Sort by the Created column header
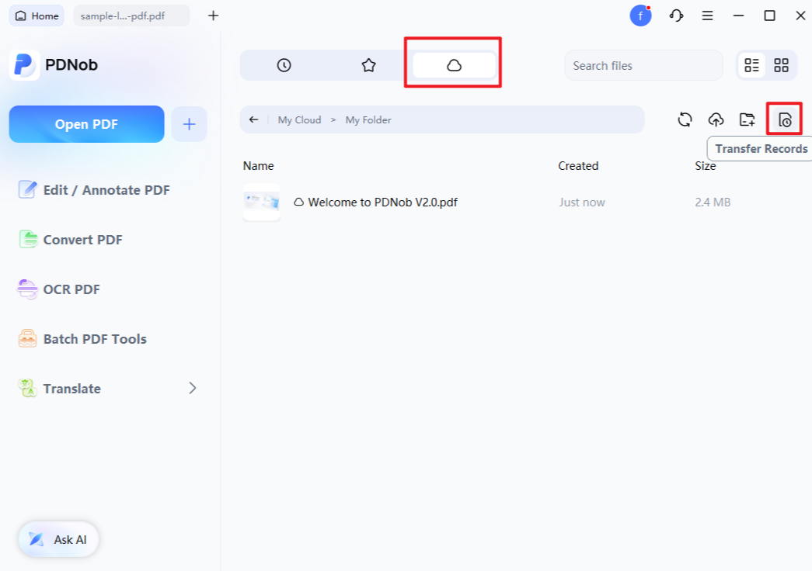812x571 pixels. pos(578,166)
